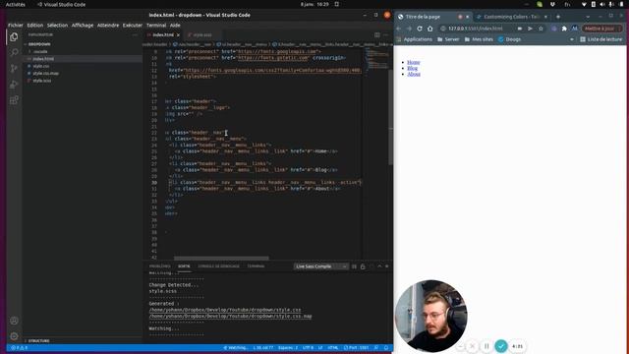Open the Mes sites bookmarks folder

[x=479, y=39]
